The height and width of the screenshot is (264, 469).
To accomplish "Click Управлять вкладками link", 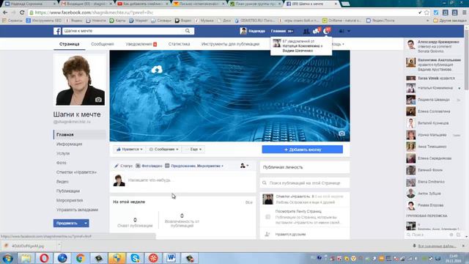I will (x=77, y=210).
